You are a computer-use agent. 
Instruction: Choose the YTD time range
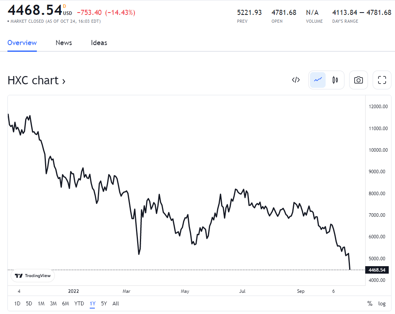click(x=79, y=303)
